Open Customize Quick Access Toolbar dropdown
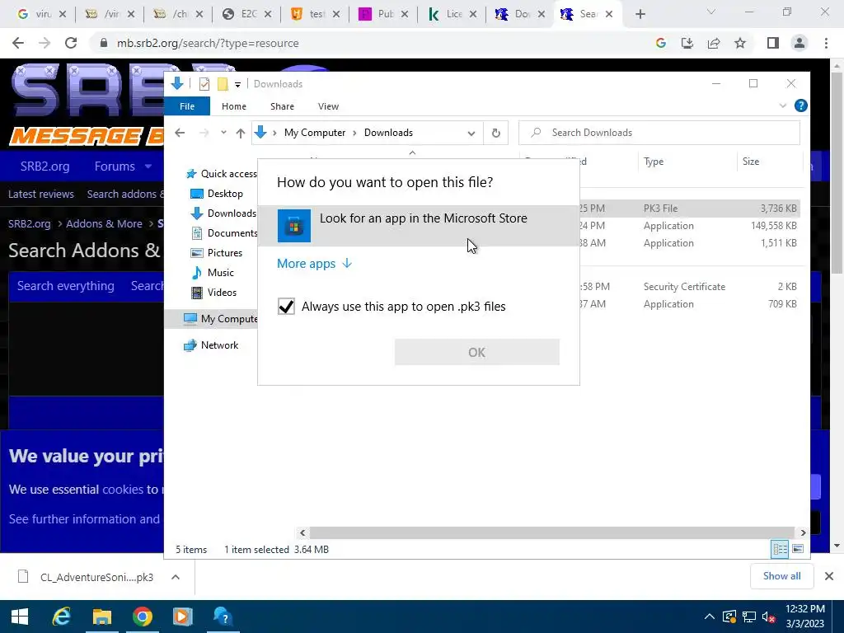Image resolution: width=844 pixels, height=633 pixels. pos(237,85)
